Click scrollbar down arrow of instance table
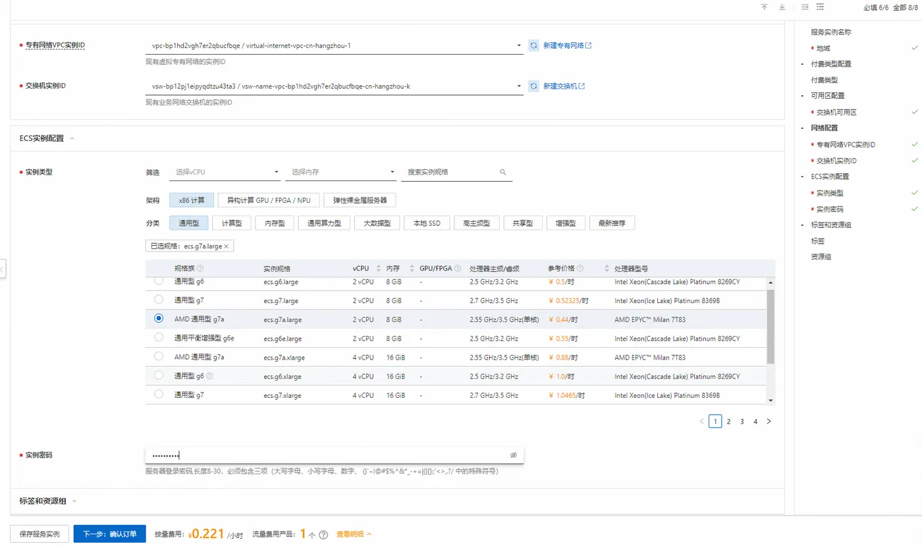This screenshot has height=546, width=922. 771,400
